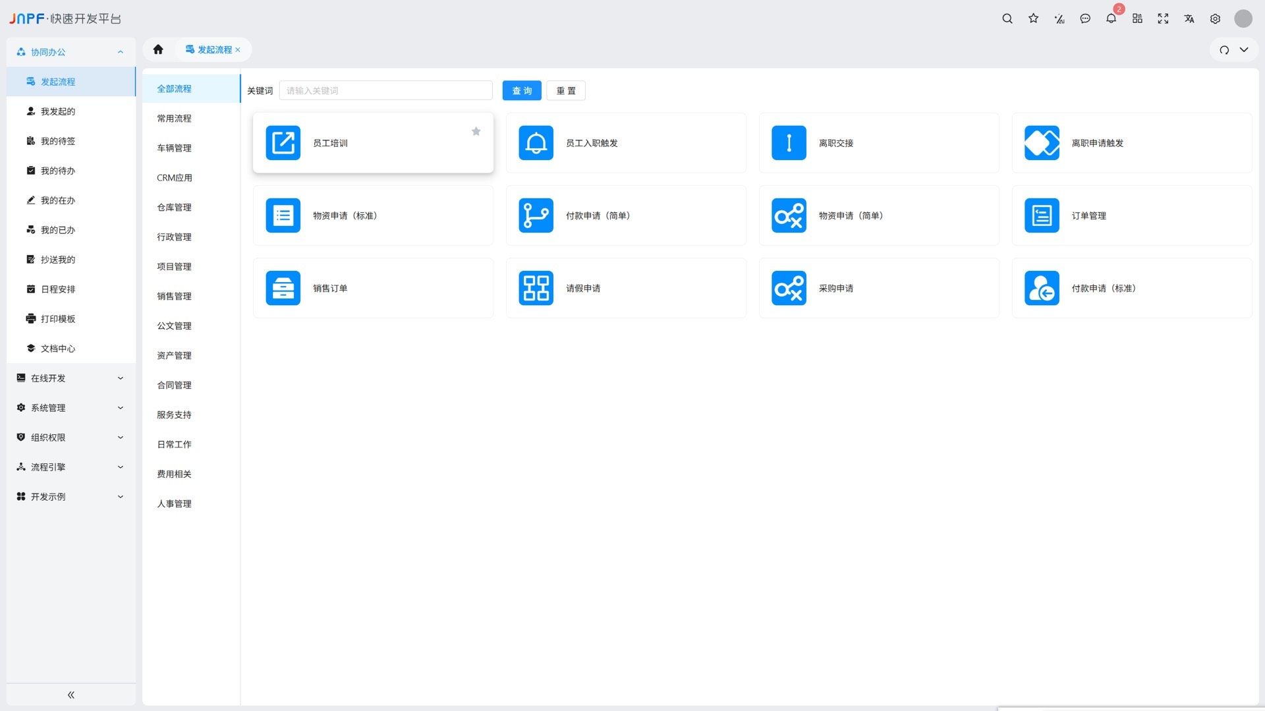The height and width of the screenshot is (711, 1265).
Task: Star the 员工培训 flow as favorite
Action: click(476, 131)
